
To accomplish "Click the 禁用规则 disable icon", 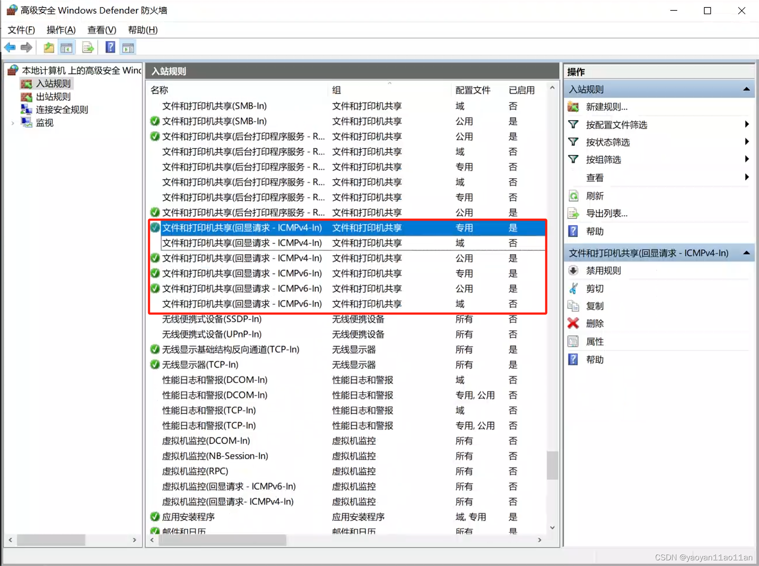I will click(573, 270).
